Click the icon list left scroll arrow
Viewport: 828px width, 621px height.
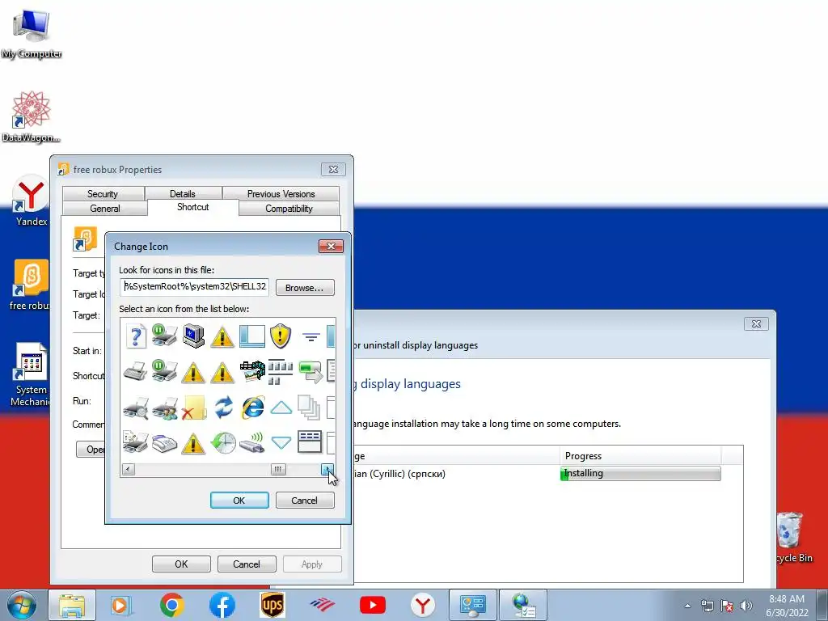128,469
